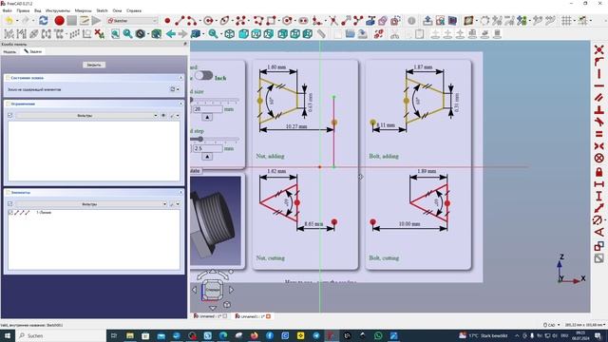Select the Create polyline tool
The height and width of the screenshot is (342, 608).
(258, 21)
